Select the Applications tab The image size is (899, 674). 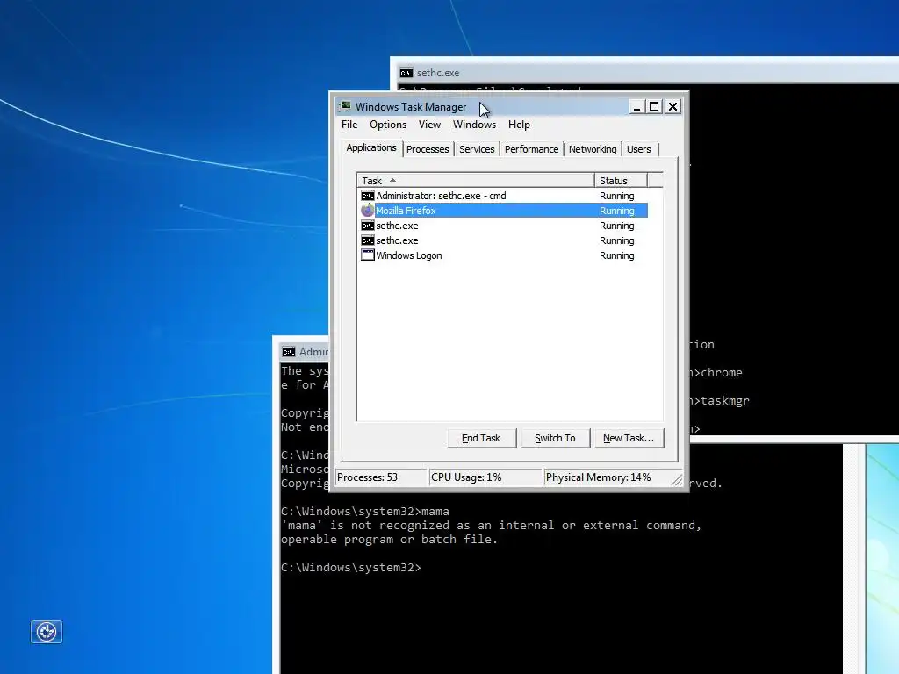click(x=371, y=147)
